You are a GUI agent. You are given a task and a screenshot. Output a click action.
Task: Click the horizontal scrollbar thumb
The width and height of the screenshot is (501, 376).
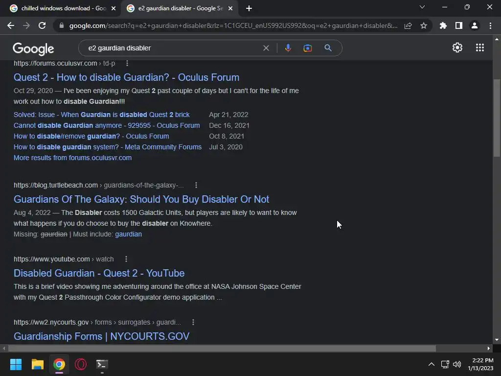click(222, 348)
